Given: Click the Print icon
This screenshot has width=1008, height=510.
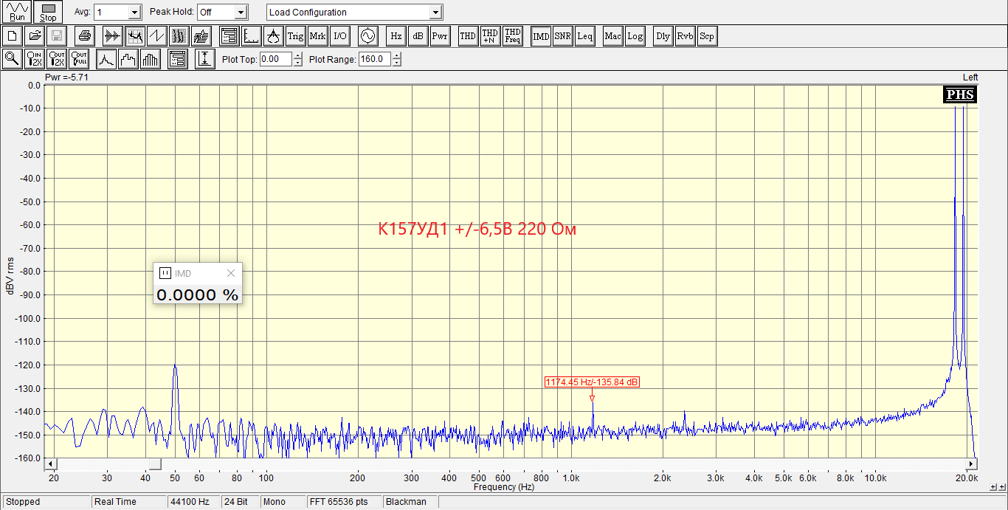Looking at the screenshot, I should [83, 35].
